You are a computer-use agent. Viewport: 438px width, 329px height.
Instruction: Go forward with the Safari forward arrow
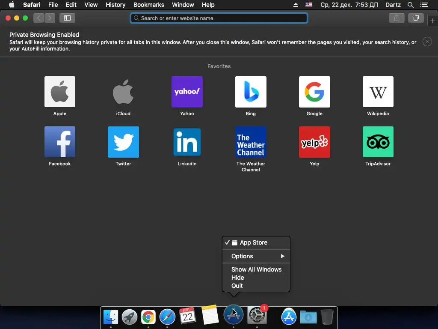click(x=50, y=18)
